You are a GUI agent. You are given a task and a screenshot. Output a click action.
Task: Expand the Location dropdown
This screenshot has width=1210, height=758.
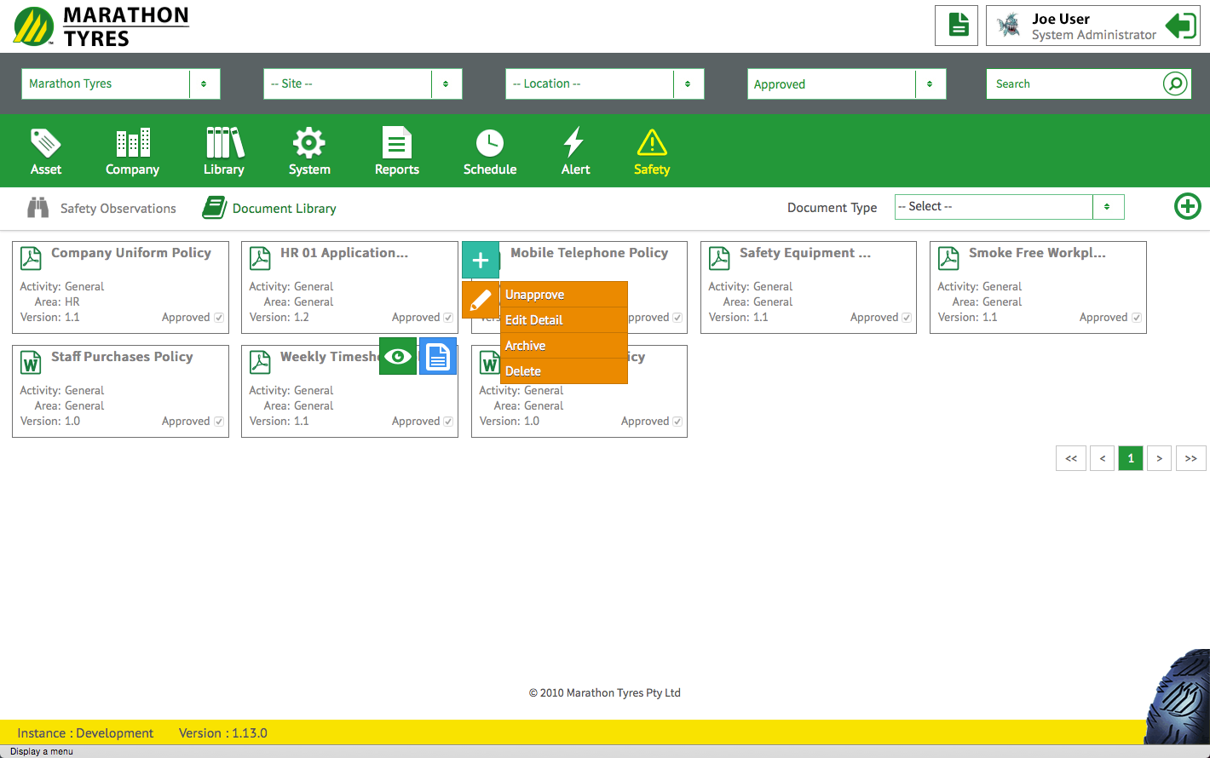(604, 83)
